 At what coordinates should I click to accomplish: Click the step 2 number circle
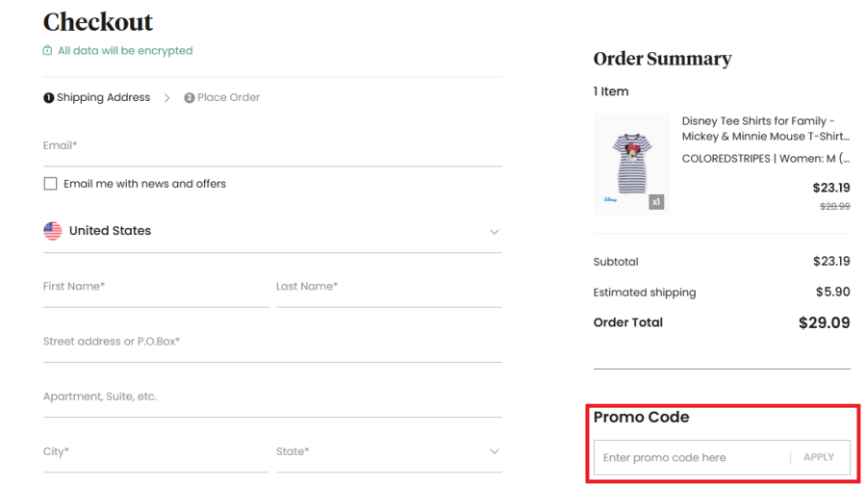click(190, 98)
